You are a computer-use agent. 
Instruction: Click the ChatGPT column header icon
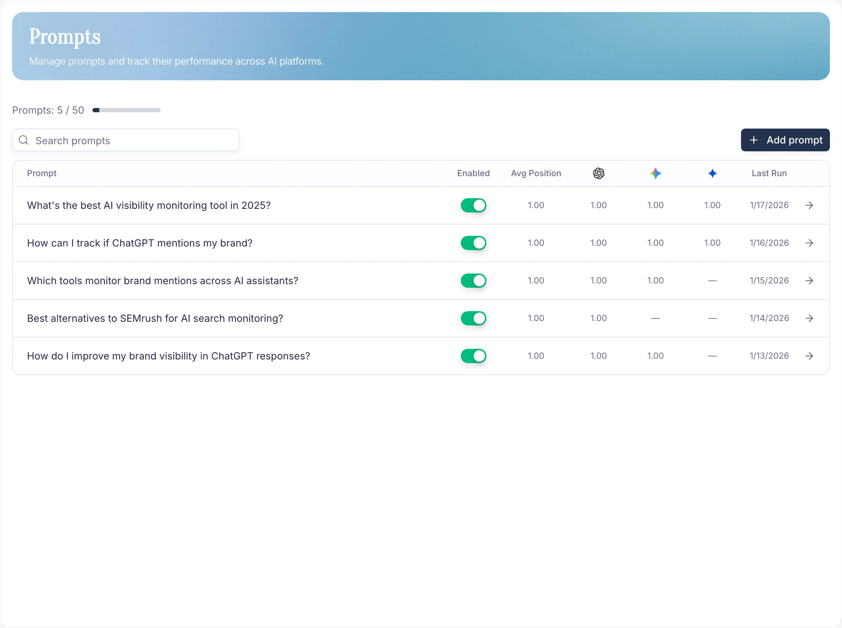tap(598, 173)
